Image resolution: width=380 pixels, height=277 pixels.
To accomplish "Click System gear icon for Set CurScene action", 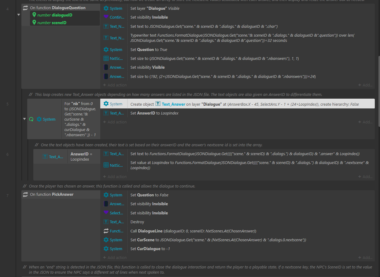I will [106, 240].
